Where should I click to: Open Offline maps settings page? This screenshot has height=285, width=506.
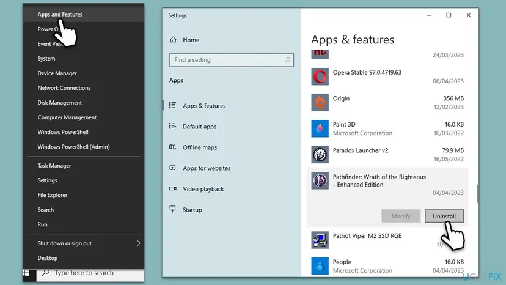coord(200,147)
